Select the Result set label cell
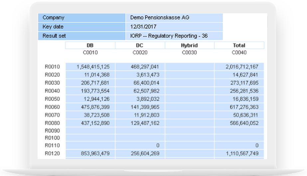The image size is (307, 176). 82,36
